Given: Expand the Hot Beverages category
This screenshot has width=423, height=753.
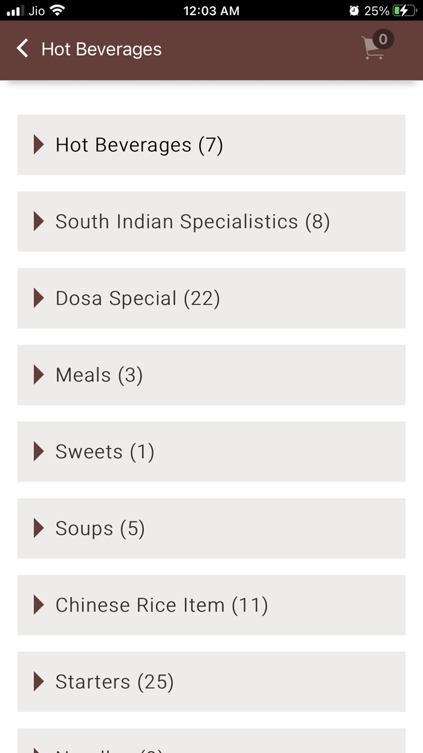Looking at the screenshot, I should 139,145.
